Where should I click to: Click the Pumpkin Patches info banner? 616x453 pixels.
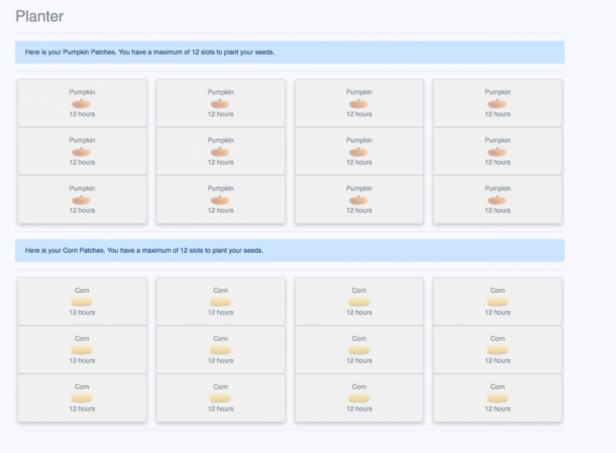pyautogui.click(x=290, y=52)
